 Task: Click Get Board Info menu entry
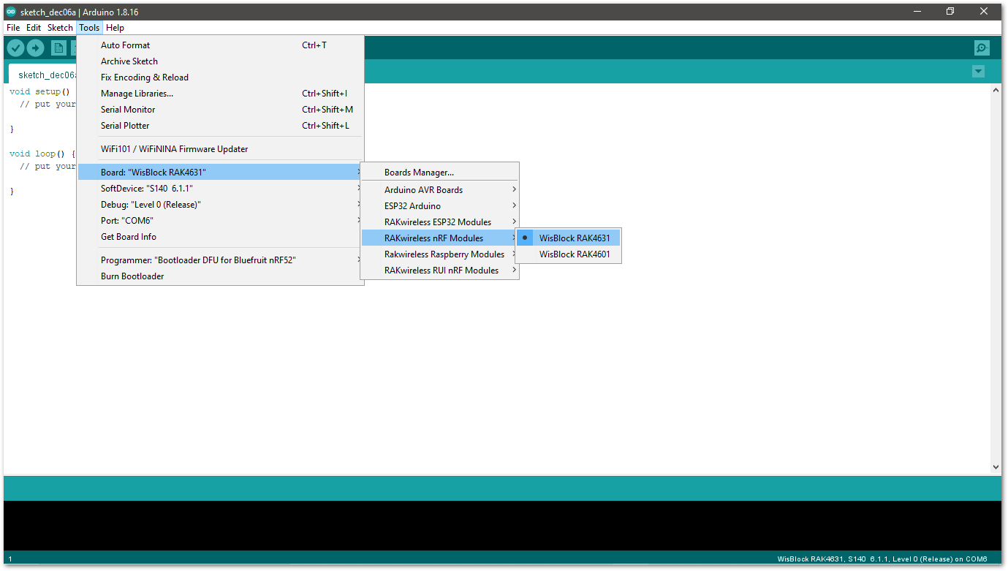(220, 237)
